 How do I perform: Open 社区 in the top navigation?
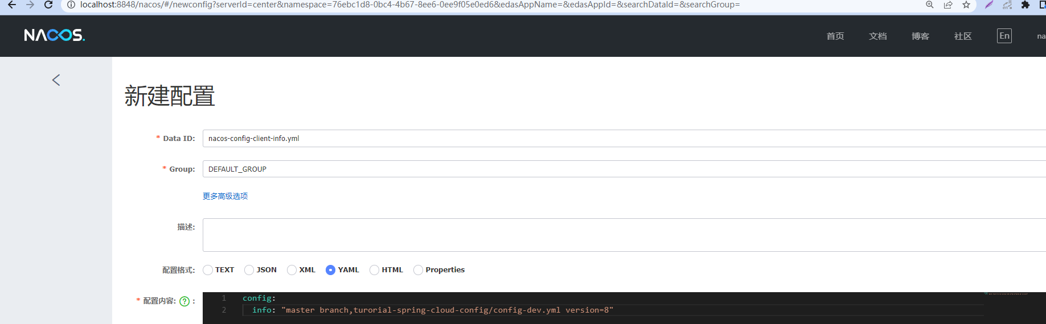[x=963, y=36]
